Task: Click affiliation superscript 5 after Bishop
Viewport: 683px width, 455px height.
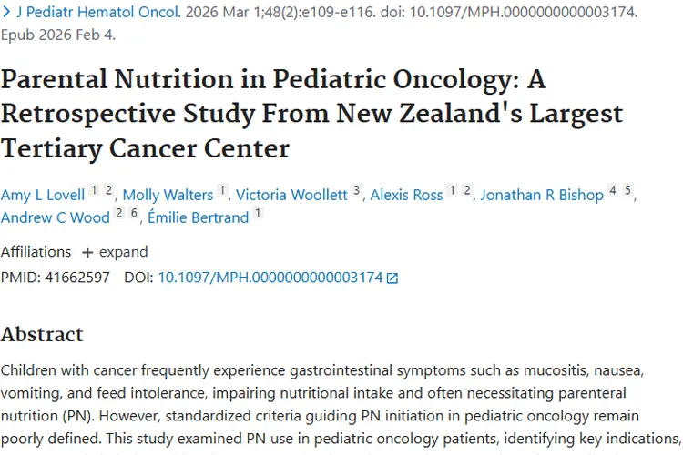Action: coord(627,190)
